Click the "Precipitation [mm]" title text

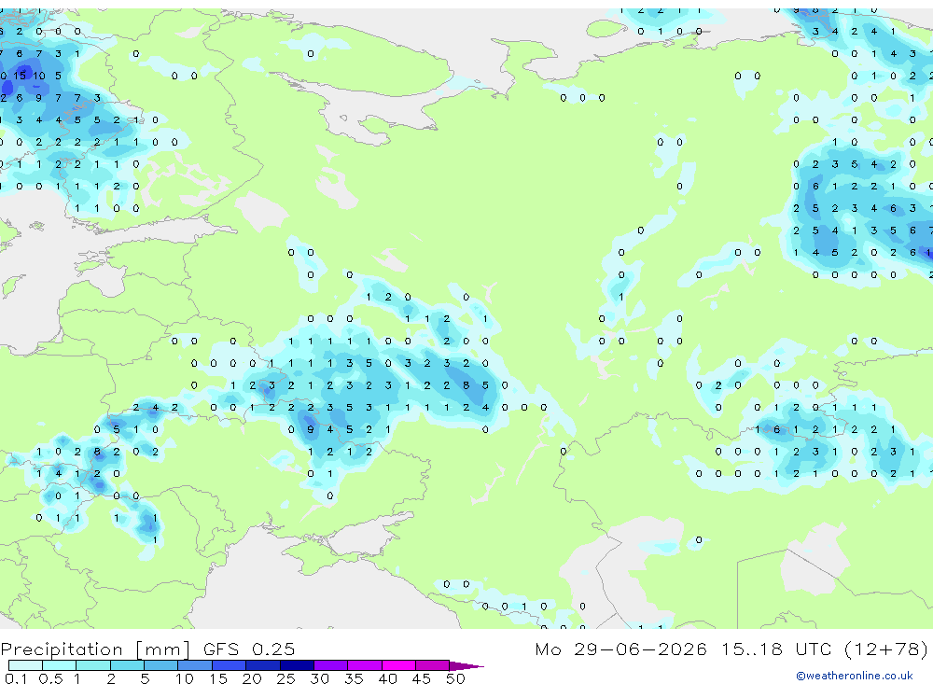tap(95, 649)
